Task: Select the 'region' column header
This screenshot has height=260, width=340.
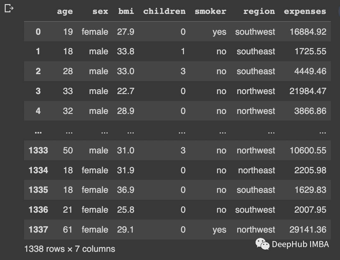Action: (x=259, y=12)
